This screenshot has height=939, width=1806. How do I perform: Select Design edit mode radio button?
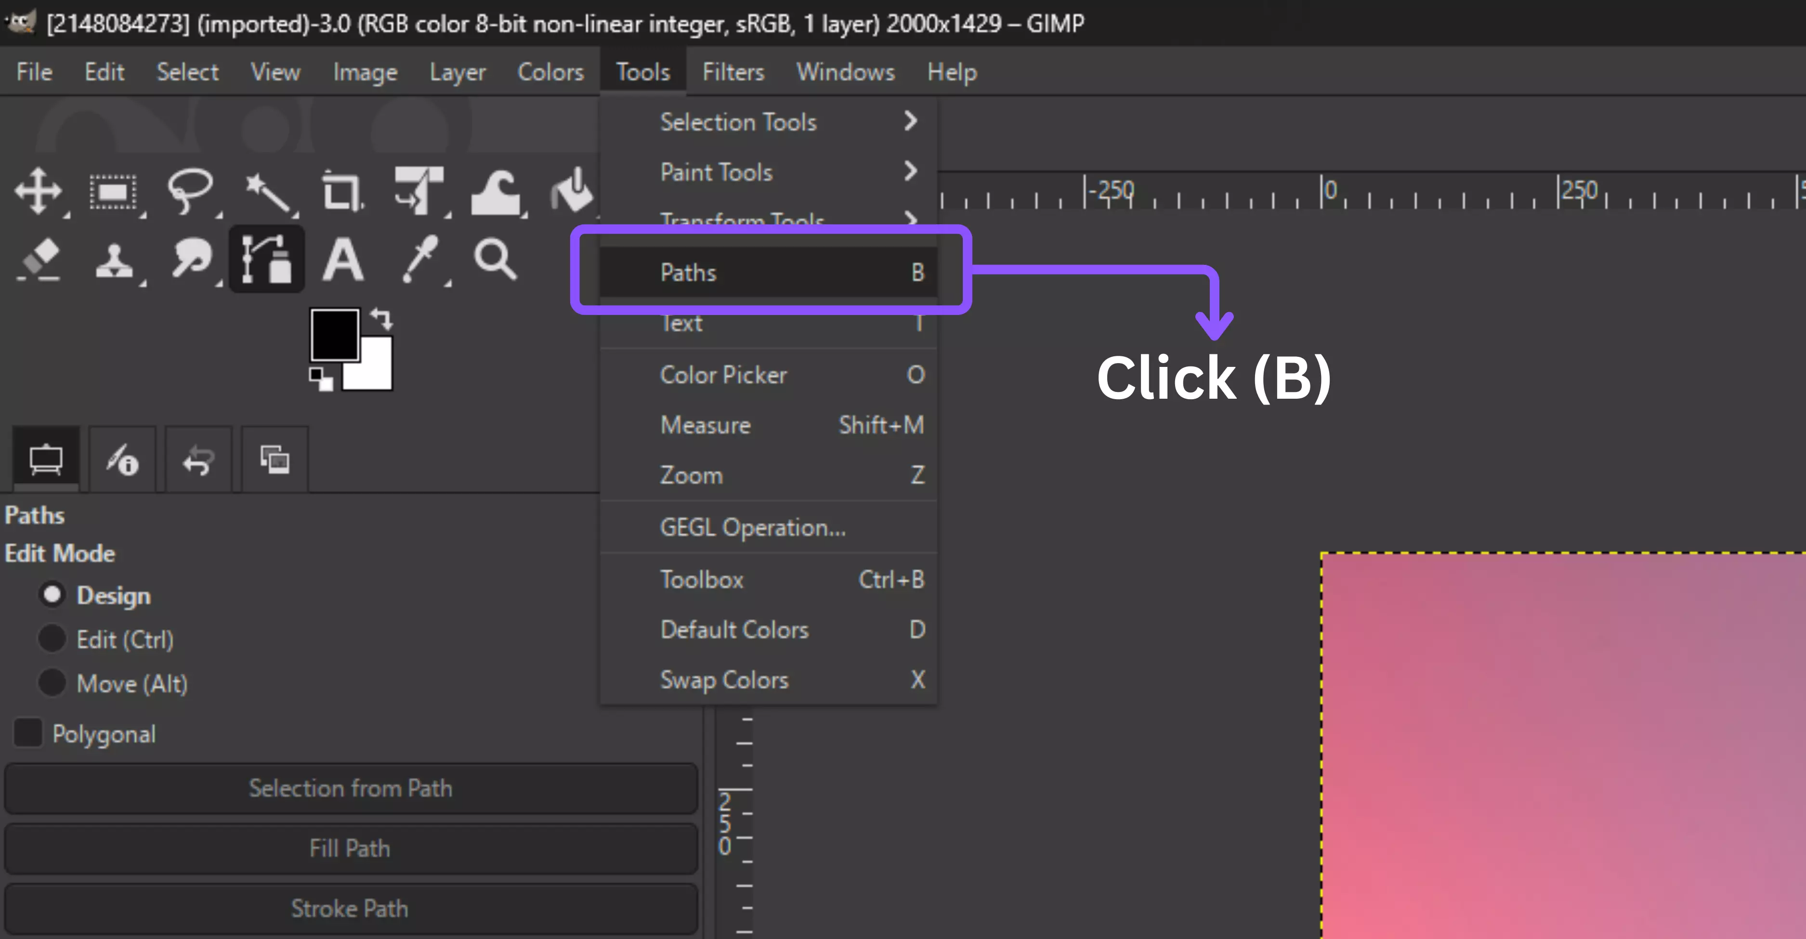pyautogui.click(x=52, y=595)
